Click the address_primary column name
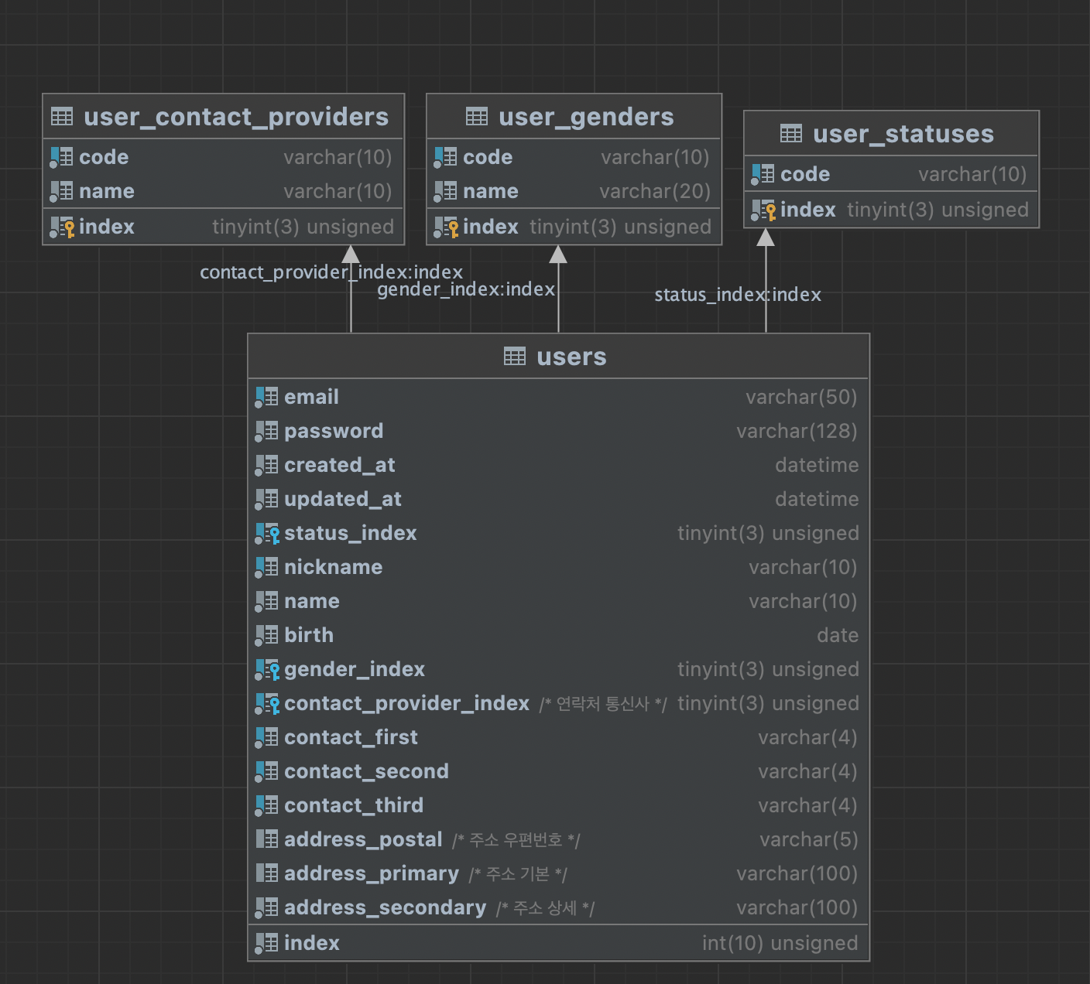This screenshot has width=1090, height=984. [372, 873]
